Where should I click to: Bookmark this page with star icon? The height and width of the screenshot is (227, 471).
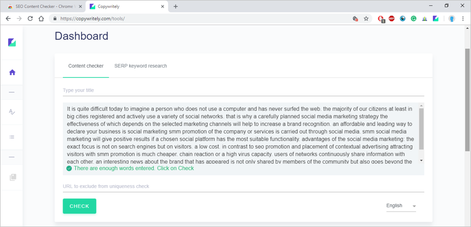point(366,18)
